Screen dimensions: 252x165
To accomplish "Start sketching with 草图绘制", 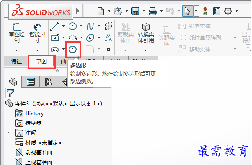I will click(x=17, y=33).
